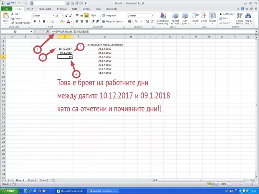Toggle Underline formatting
Viewport: 259px width, 194px height.
44,21
